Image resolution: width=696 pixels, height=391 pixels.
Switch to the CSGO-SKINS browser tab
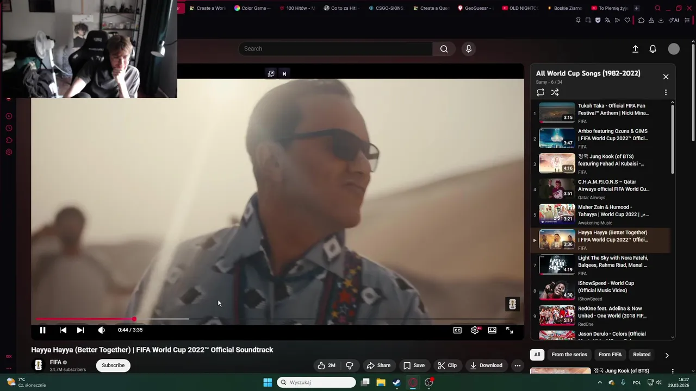pos(386,8)
